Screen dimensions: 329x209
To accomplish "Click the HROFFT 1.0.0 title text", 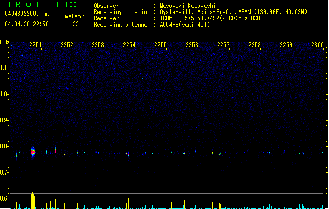I will (41, 4).
